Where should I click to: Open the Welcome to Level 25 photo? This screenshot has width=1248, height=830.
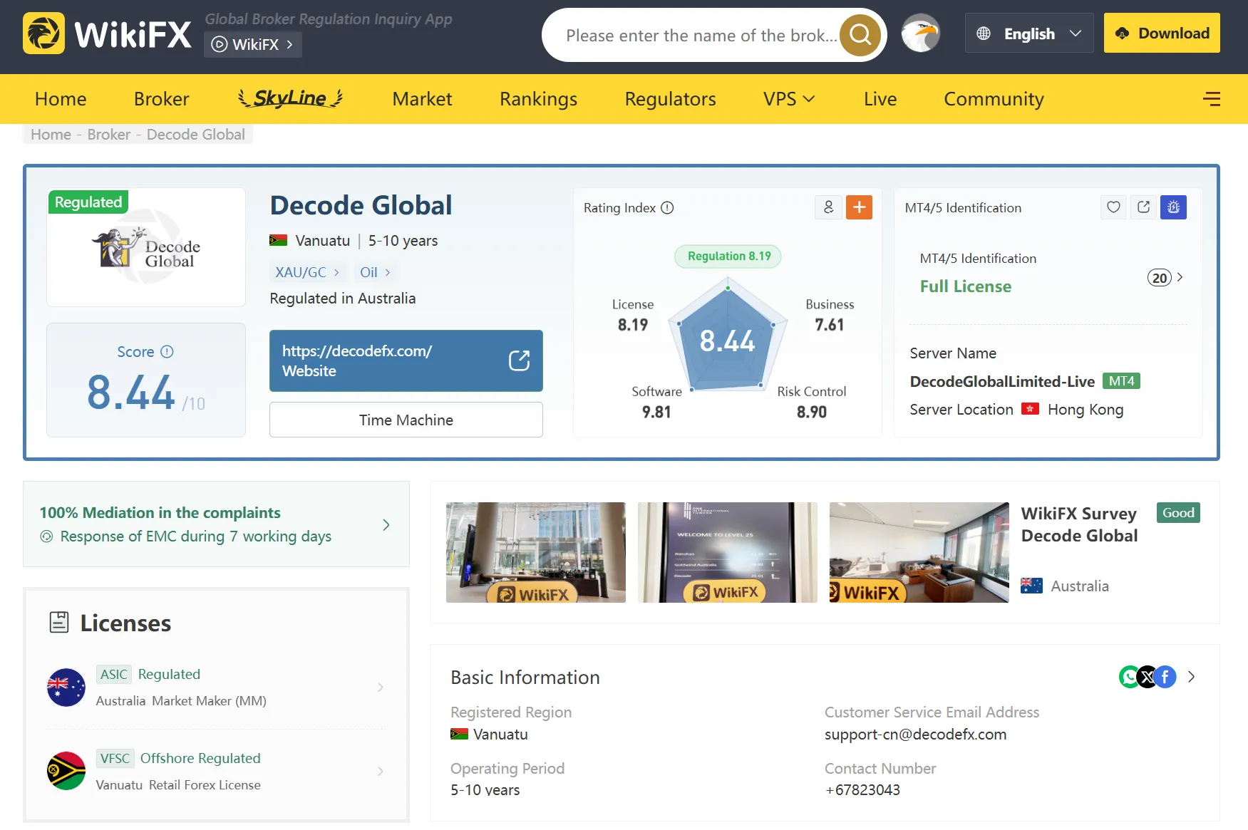pyautogui.click(x=728, y=552)
